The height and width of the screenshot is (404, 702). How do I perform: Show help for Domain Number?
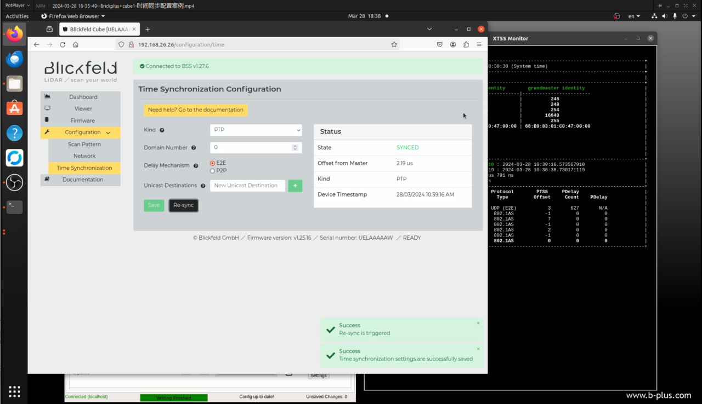tap(194, 148)
